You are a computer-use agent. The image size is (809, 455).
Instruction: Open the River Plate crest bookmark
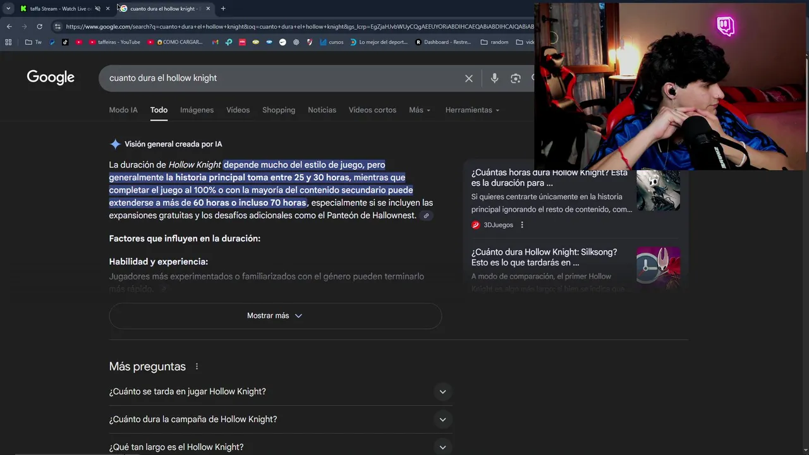310,42
